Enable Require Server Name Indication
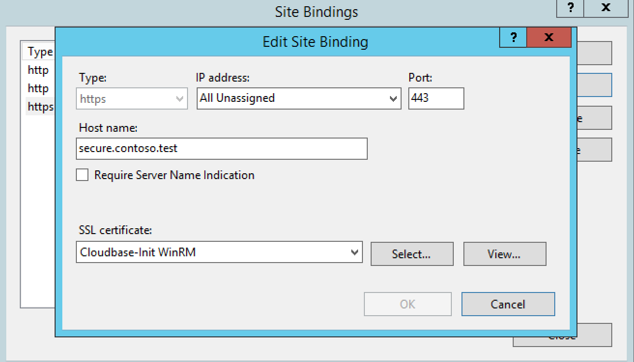 [x=82, y=175]
